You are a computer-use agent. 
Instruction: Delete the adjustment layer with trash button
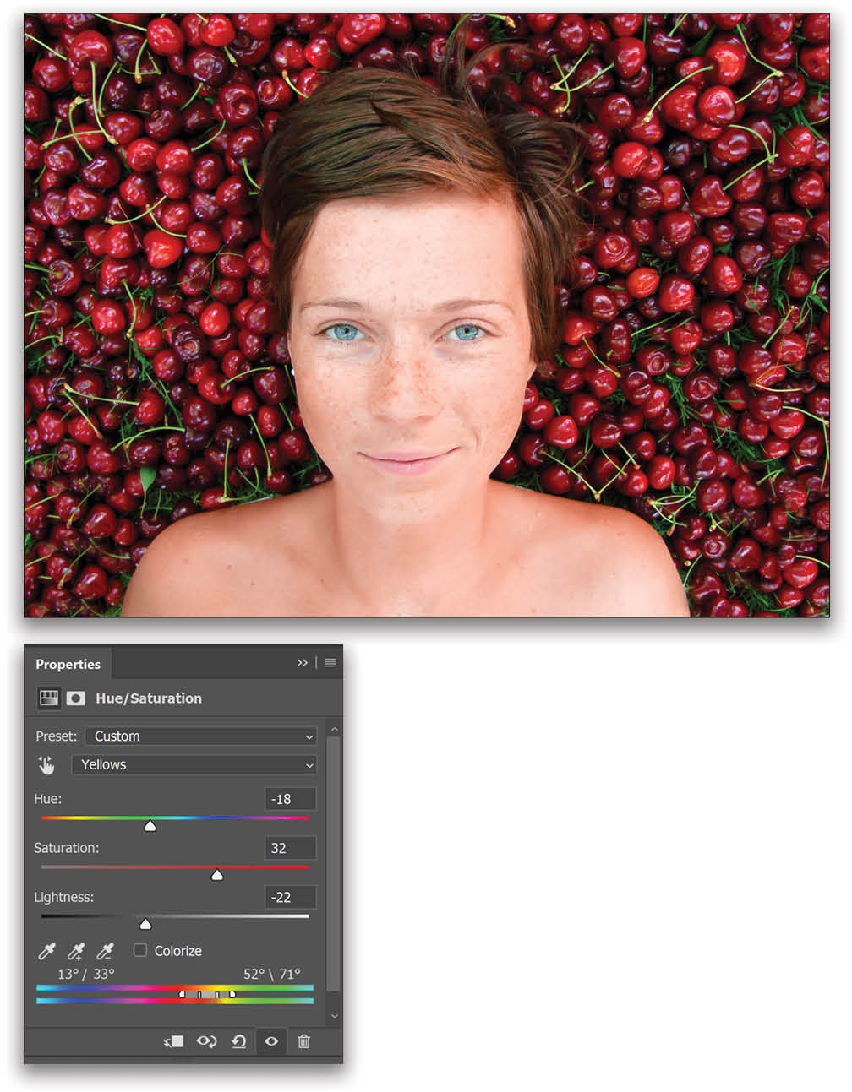point(304,1041)
